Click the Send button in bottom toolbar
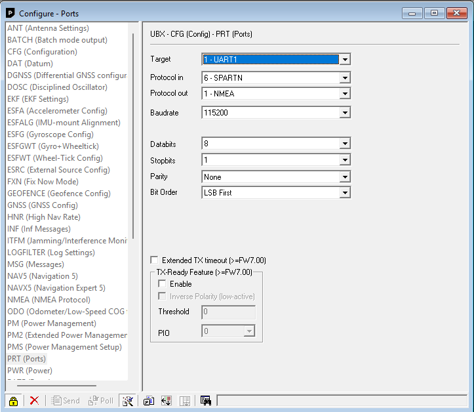Viewport: 474px width, 412px height. (x=66, y=401)
